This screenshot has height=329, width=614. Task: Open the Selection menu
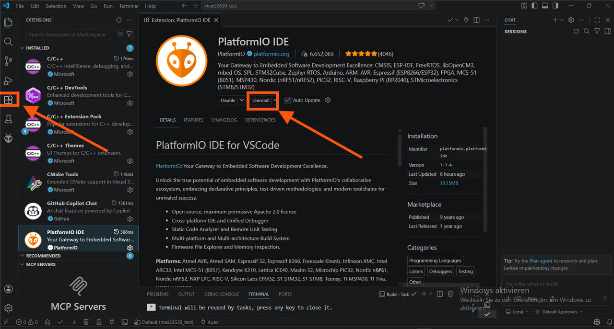(56, 6)
